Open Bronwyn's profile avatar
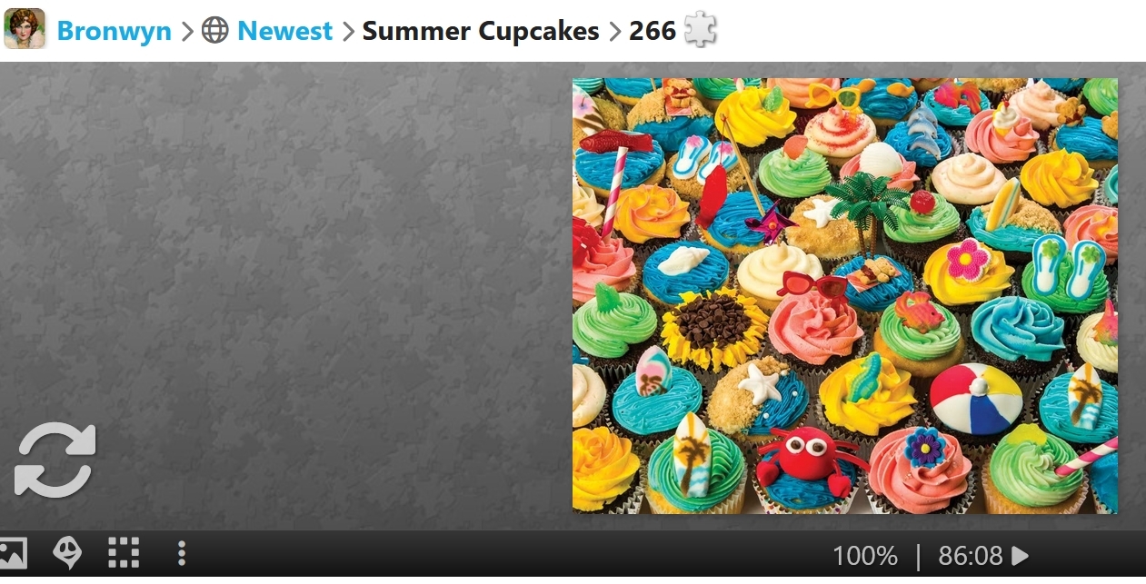 pyautogui.click(x=25, y=29)
